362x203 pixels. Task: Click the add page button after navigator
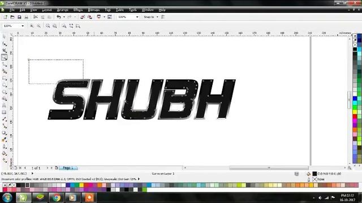click(x=57, y=168)
